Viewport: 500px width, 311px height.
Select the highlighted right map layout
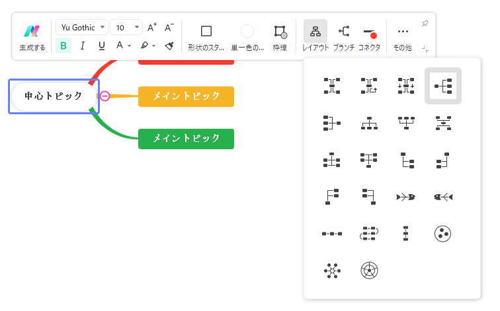(x=443, y=86)
